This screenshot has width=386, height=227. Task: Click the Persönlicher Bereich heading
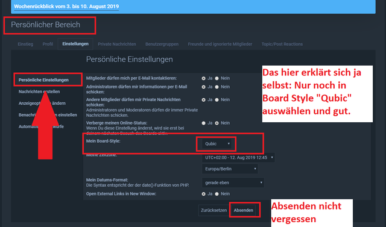46,25
